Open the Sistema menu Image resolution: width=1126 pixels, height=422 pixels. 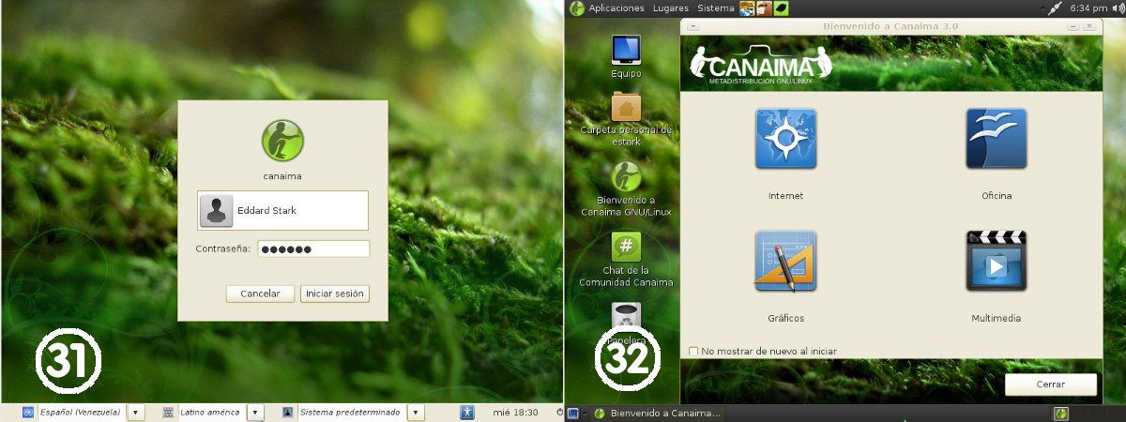click(x=716, y=8)
